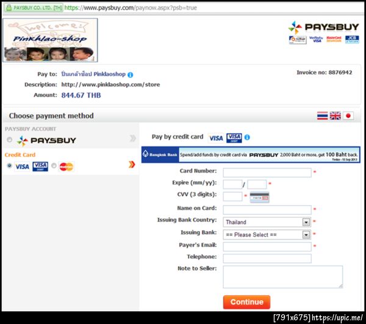Viewport: 366px width, 324px height.
Task: Click the PAYSBUY ACCOUNT section heading
Action: [30, 129]
